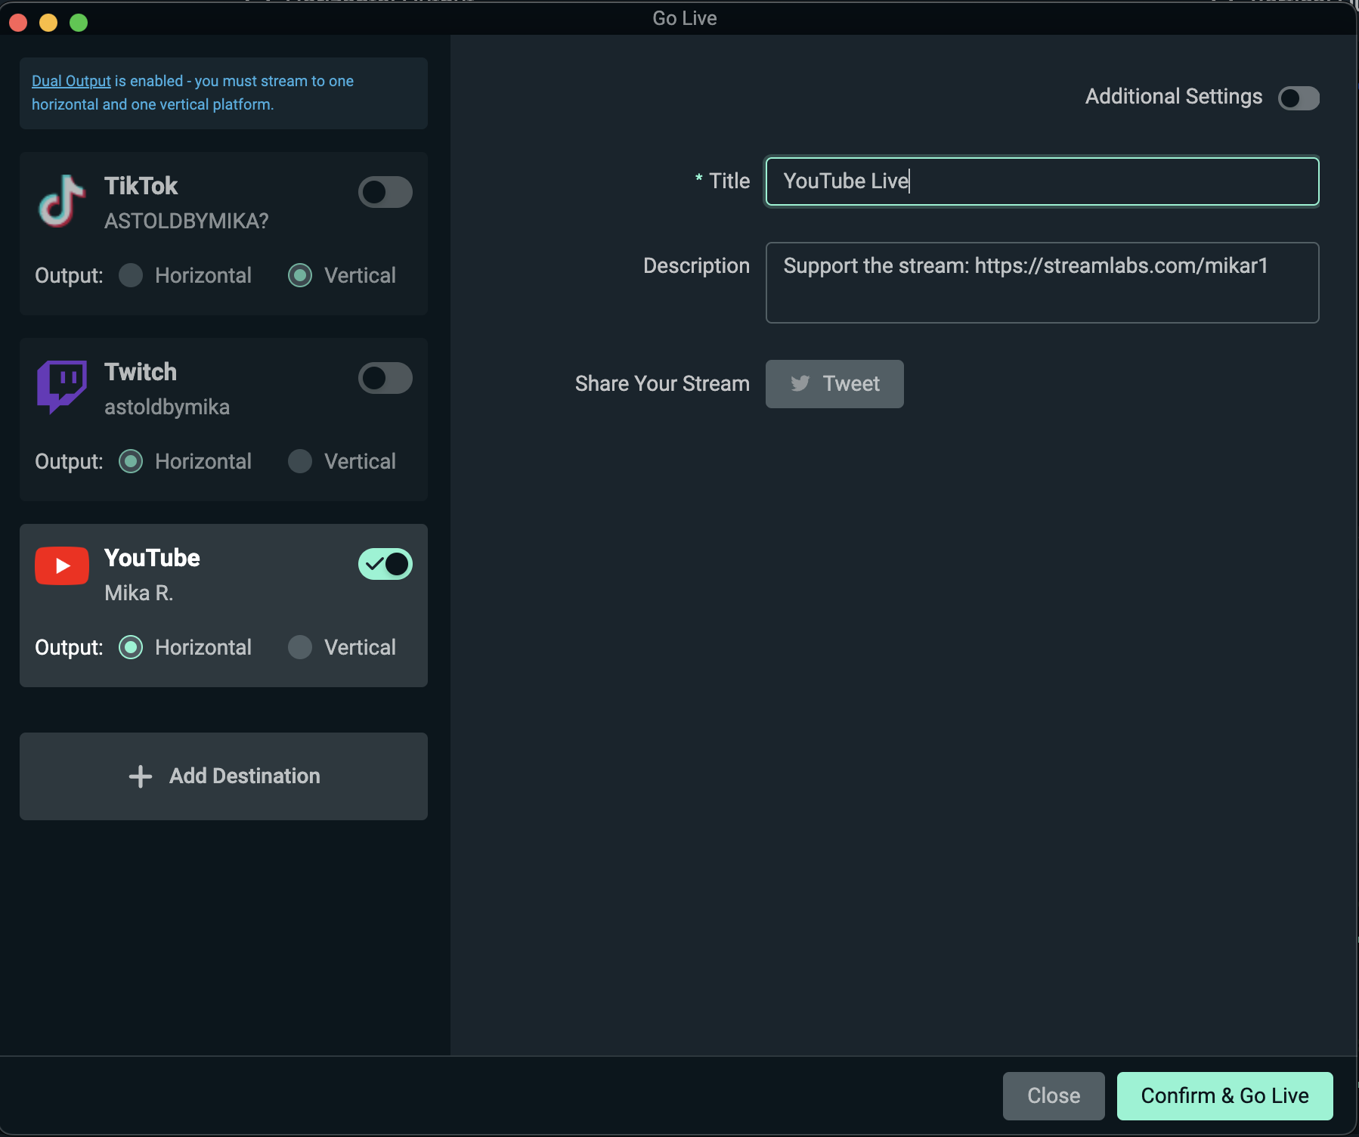Select Horizontal output for TikTok
This screenshot has width=1359, height=1137.
pos(131,275)
